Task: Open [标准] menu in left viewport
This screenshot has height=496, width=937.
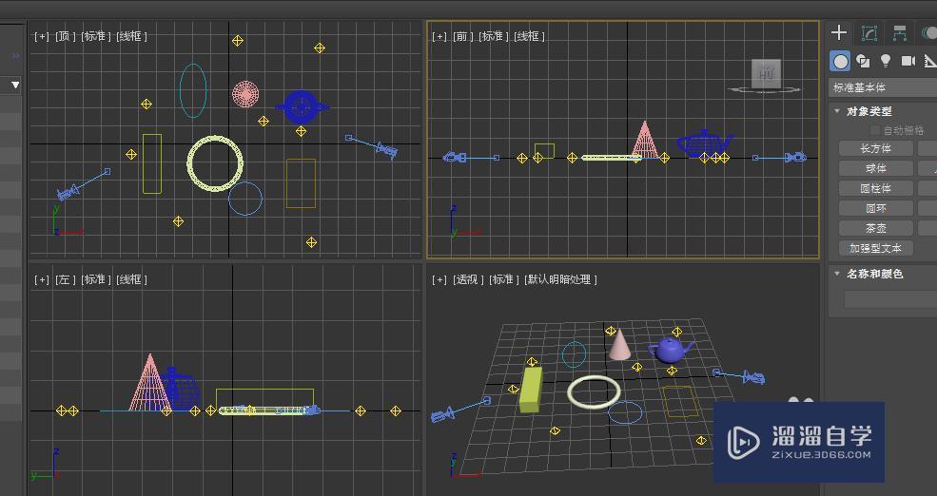Action: coord(96,279)
